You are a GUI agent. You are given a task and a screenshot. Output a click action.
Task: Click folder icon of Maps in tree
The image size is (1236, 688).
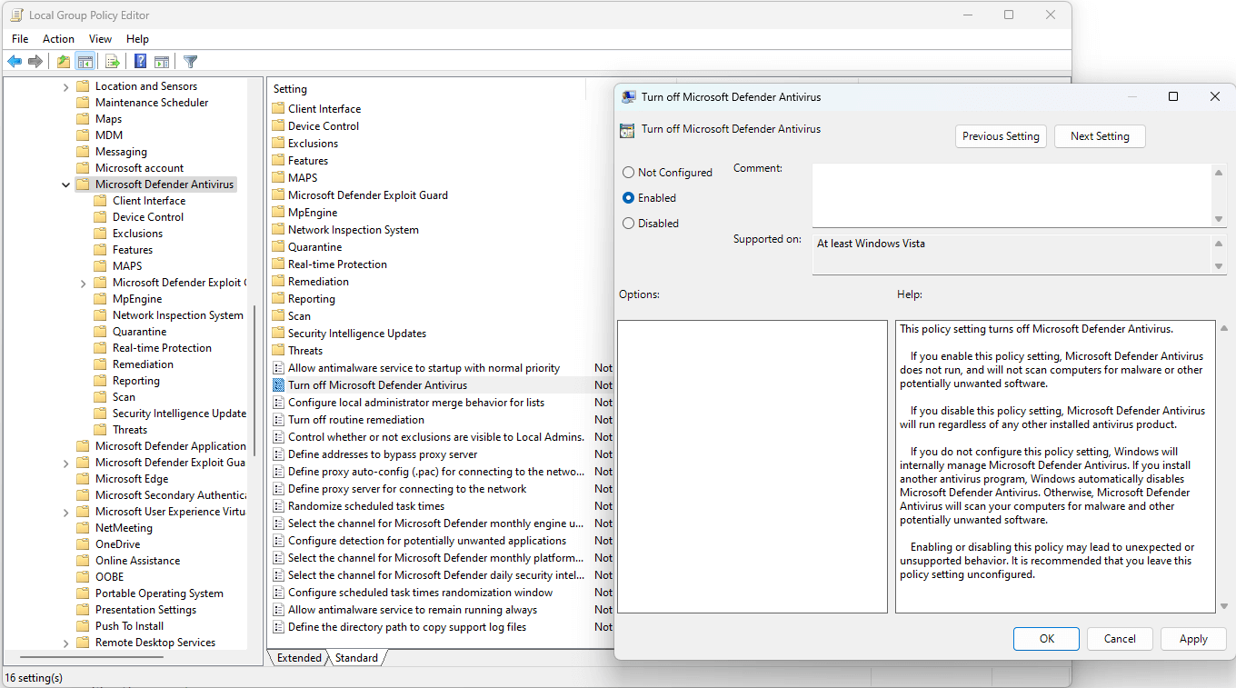click(x=83, y=119)
